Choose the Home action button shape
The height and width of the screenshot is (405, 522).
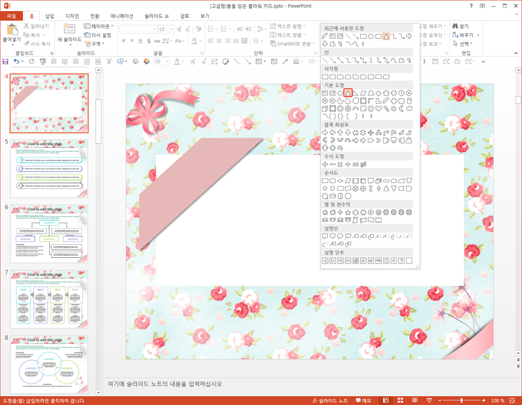(x=355, y=261)
